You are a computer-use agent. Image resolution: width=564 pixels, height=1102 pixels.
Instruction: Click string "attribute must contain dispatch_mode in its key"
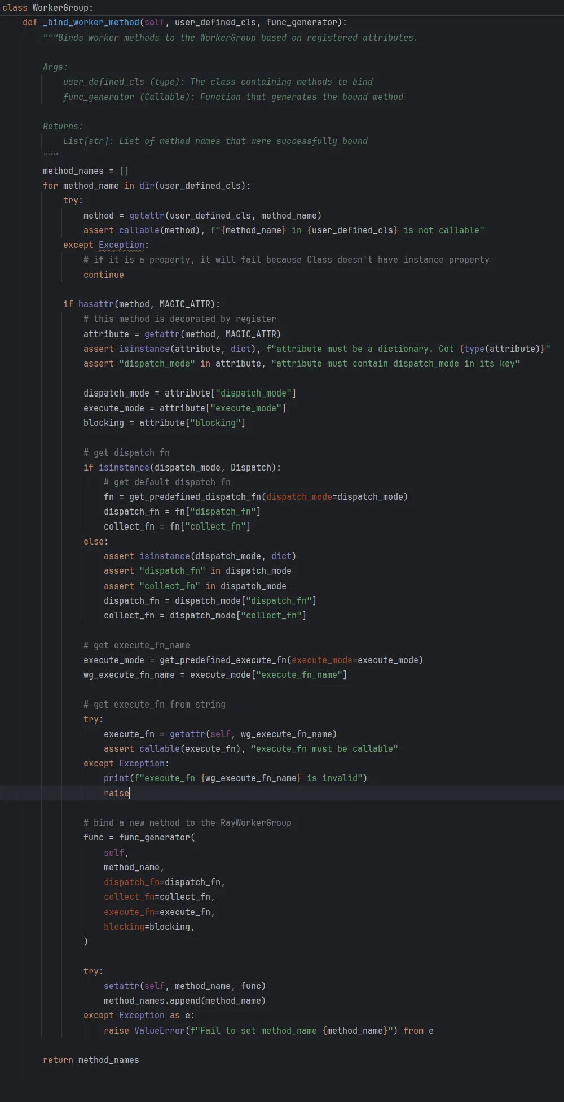click(395, 363)
